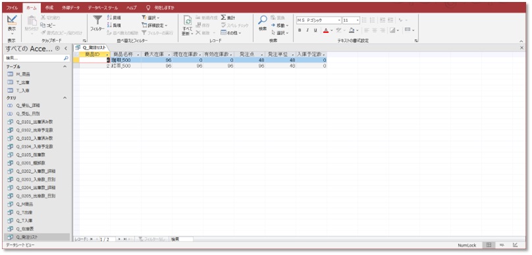532x255 pixels.
Task: Go to next record arrow
Action: coord(119,239)
